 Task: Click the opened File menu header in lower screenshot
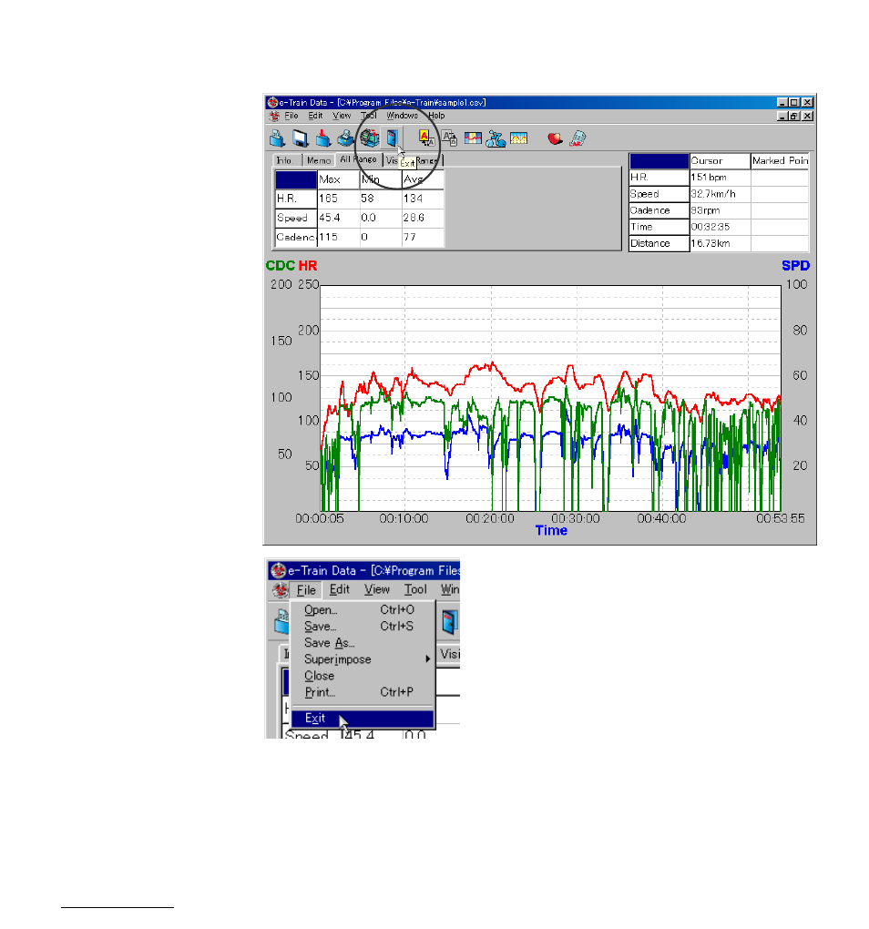pos(306,590)
